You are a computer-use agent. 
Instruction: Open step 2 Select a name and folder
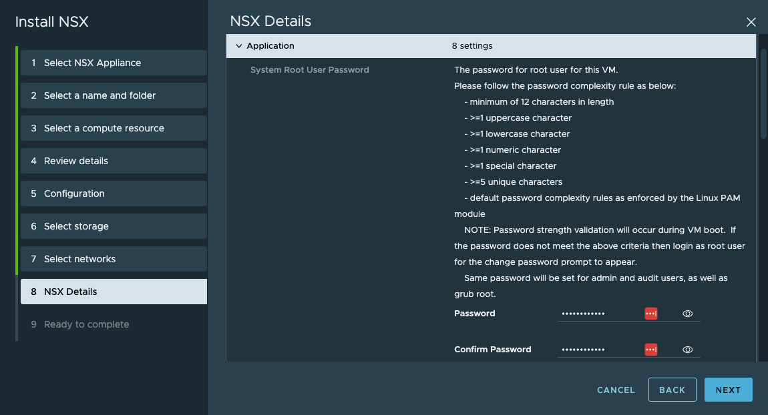[x=114, y=95]
